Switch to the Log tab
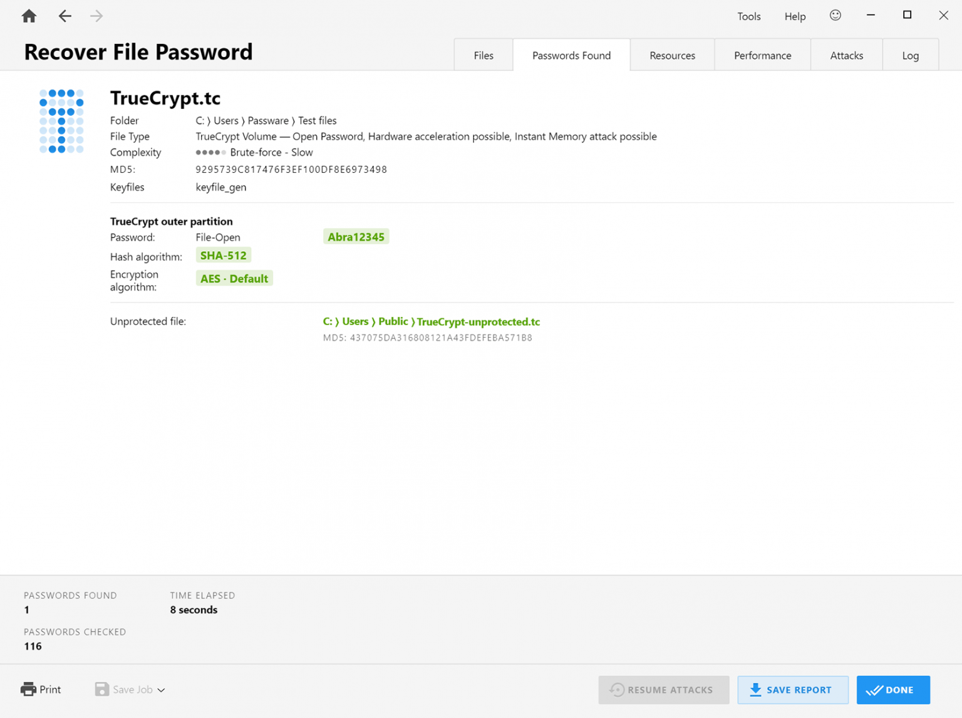Viewport: 962px width, 718px height. (x=910, y=55)
